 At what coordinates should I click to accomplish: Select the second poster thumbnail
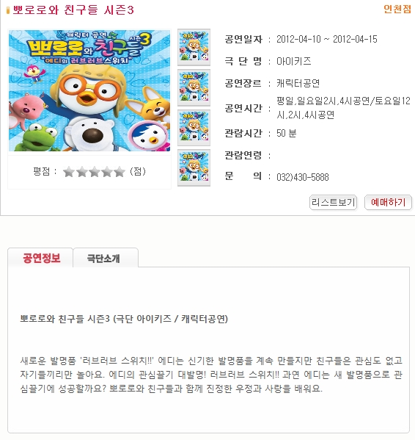(194, 87)
